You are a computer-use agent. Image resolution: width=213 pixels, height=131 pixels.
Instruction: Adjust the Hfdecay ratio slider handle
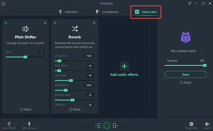[72, 100]
